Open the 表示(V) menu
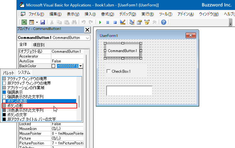Viewport: 235px width, 148px height. 73,14
